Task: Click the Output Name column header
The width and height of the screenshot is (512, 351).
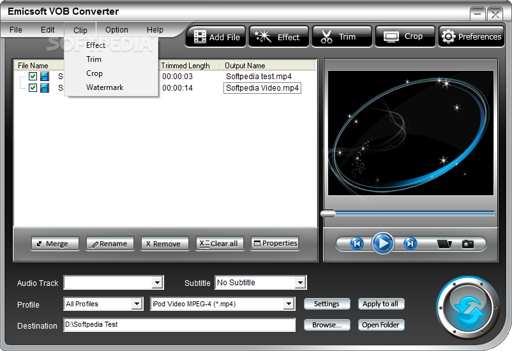Action: click(x=245, y=65)
